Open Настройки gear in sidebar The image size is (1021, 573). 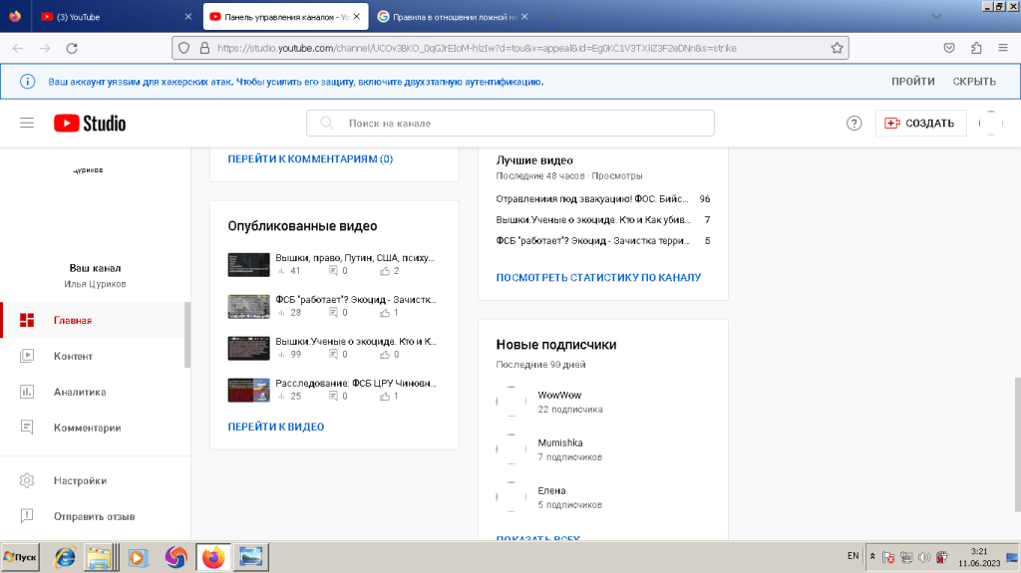(80, 480)
